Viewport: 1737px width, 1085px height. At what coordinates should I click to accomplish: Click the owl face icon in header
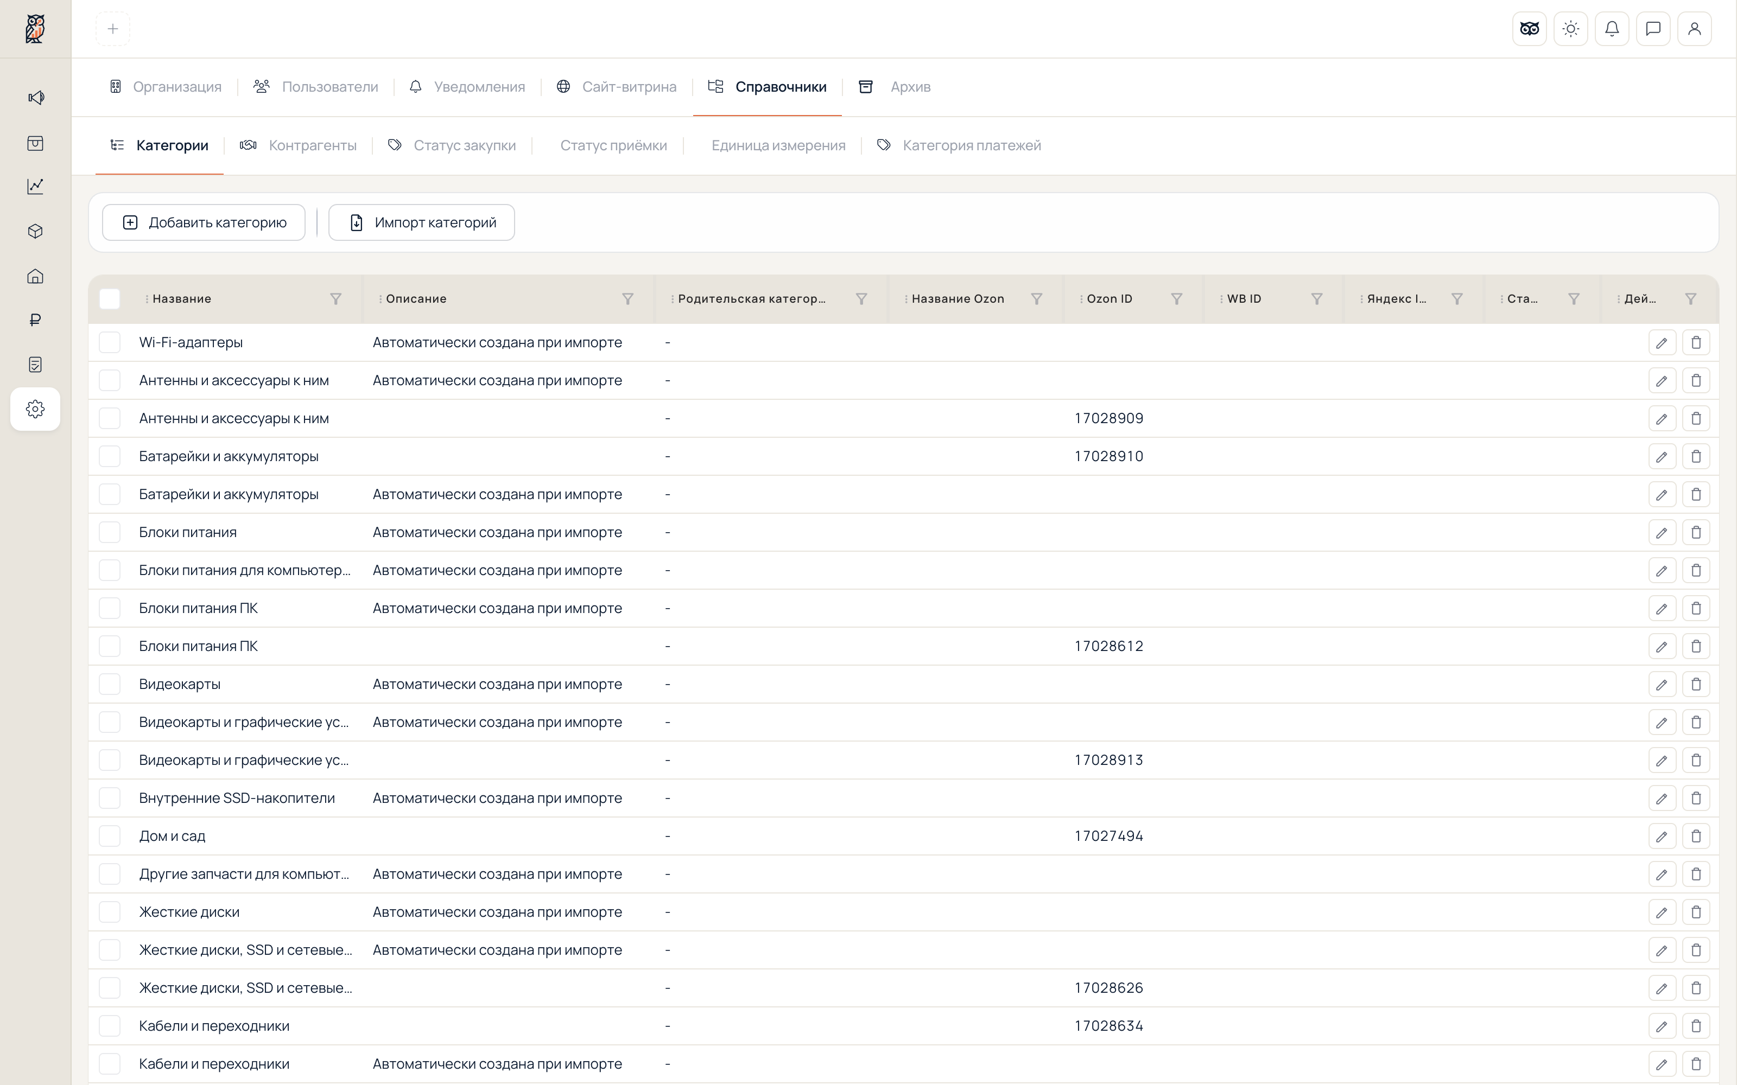1530,29
